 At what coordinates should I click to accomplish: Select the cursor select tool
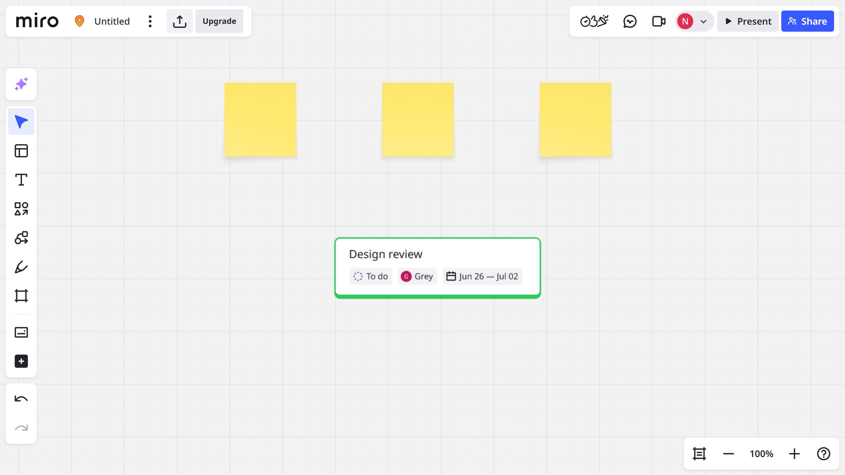(21, 121)
